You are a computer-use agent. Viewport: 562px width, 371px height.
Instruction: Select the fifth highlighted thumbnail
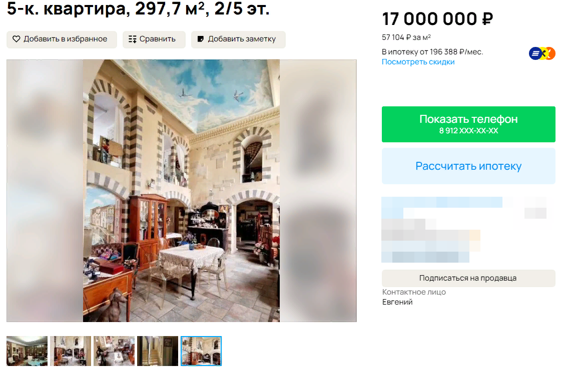pos(201,351)
